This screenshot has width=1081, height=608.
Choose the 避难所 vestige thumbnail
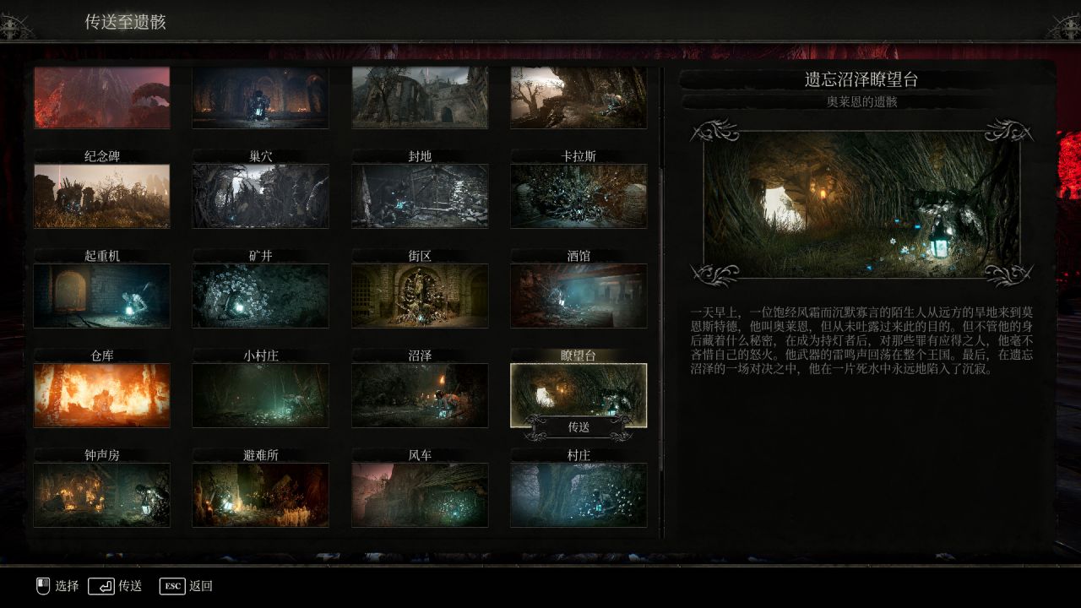[x=261, y=495]
